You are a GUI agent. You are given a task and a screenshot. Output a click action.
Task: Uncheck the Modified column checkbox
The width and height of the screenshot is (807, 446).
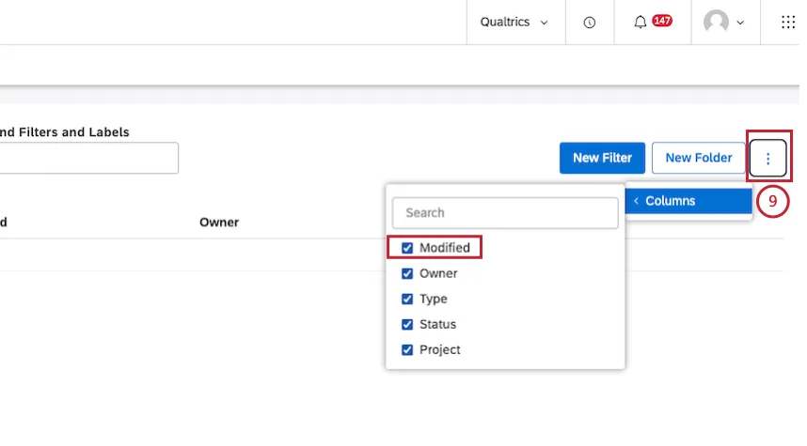(x=407, y=248)
